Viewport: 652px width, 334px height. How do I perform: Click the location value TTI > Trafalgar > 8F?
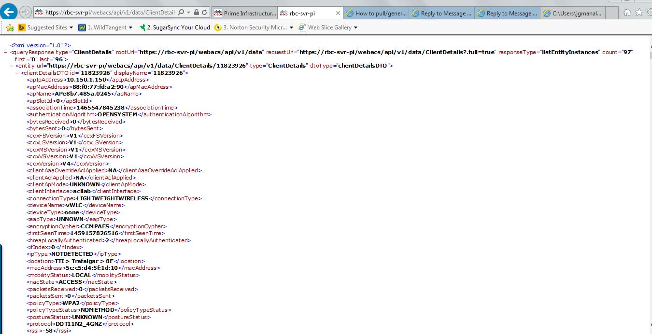pos(84,261)
